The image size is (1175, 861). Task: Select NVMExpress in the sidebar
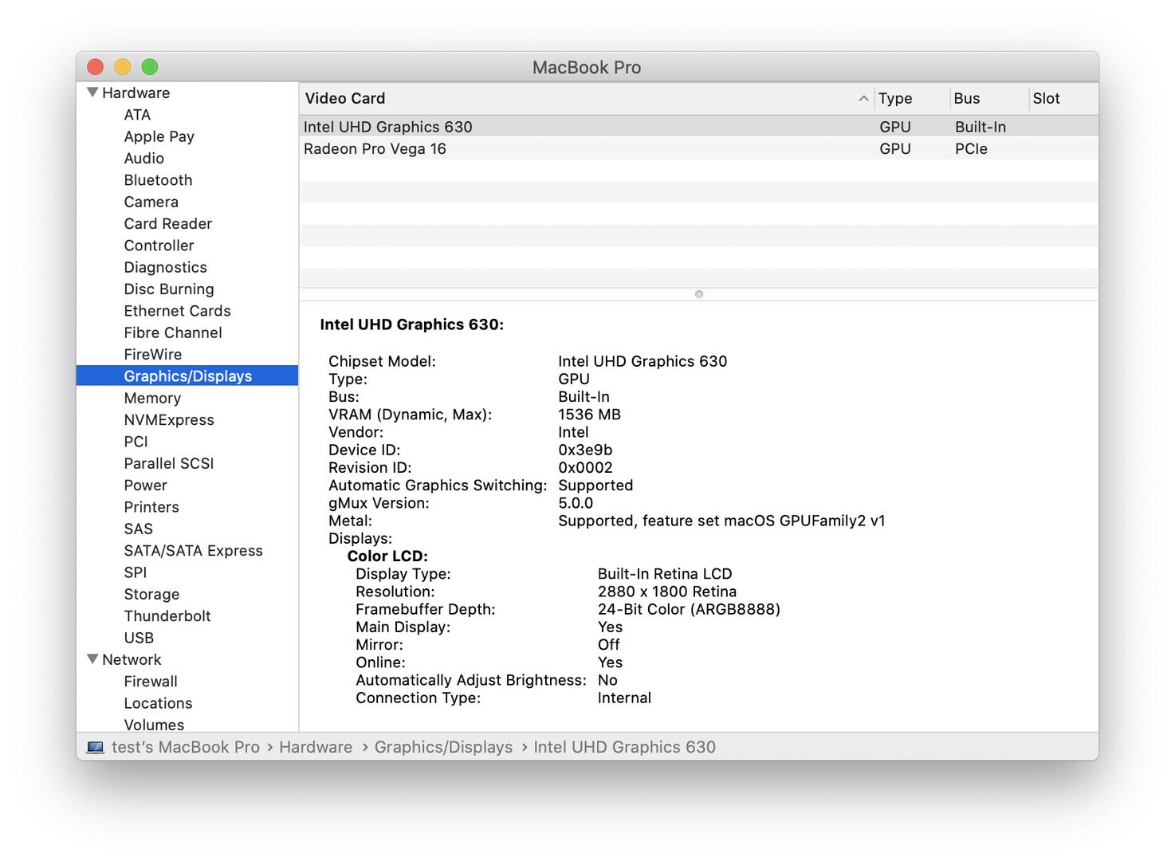[x=168, y=419]
